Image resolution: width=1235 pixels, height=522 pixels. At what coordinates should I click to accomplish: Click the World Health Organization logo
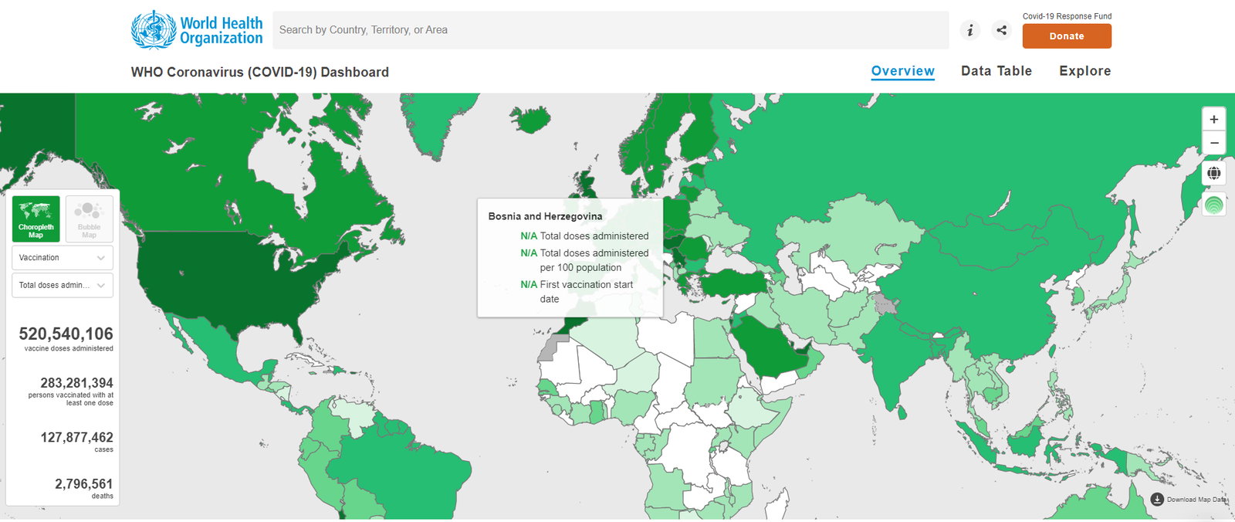coord(197,30)
